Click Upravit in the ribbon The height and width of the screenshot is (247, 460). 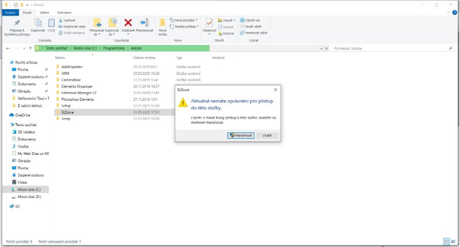coord(225,26)
